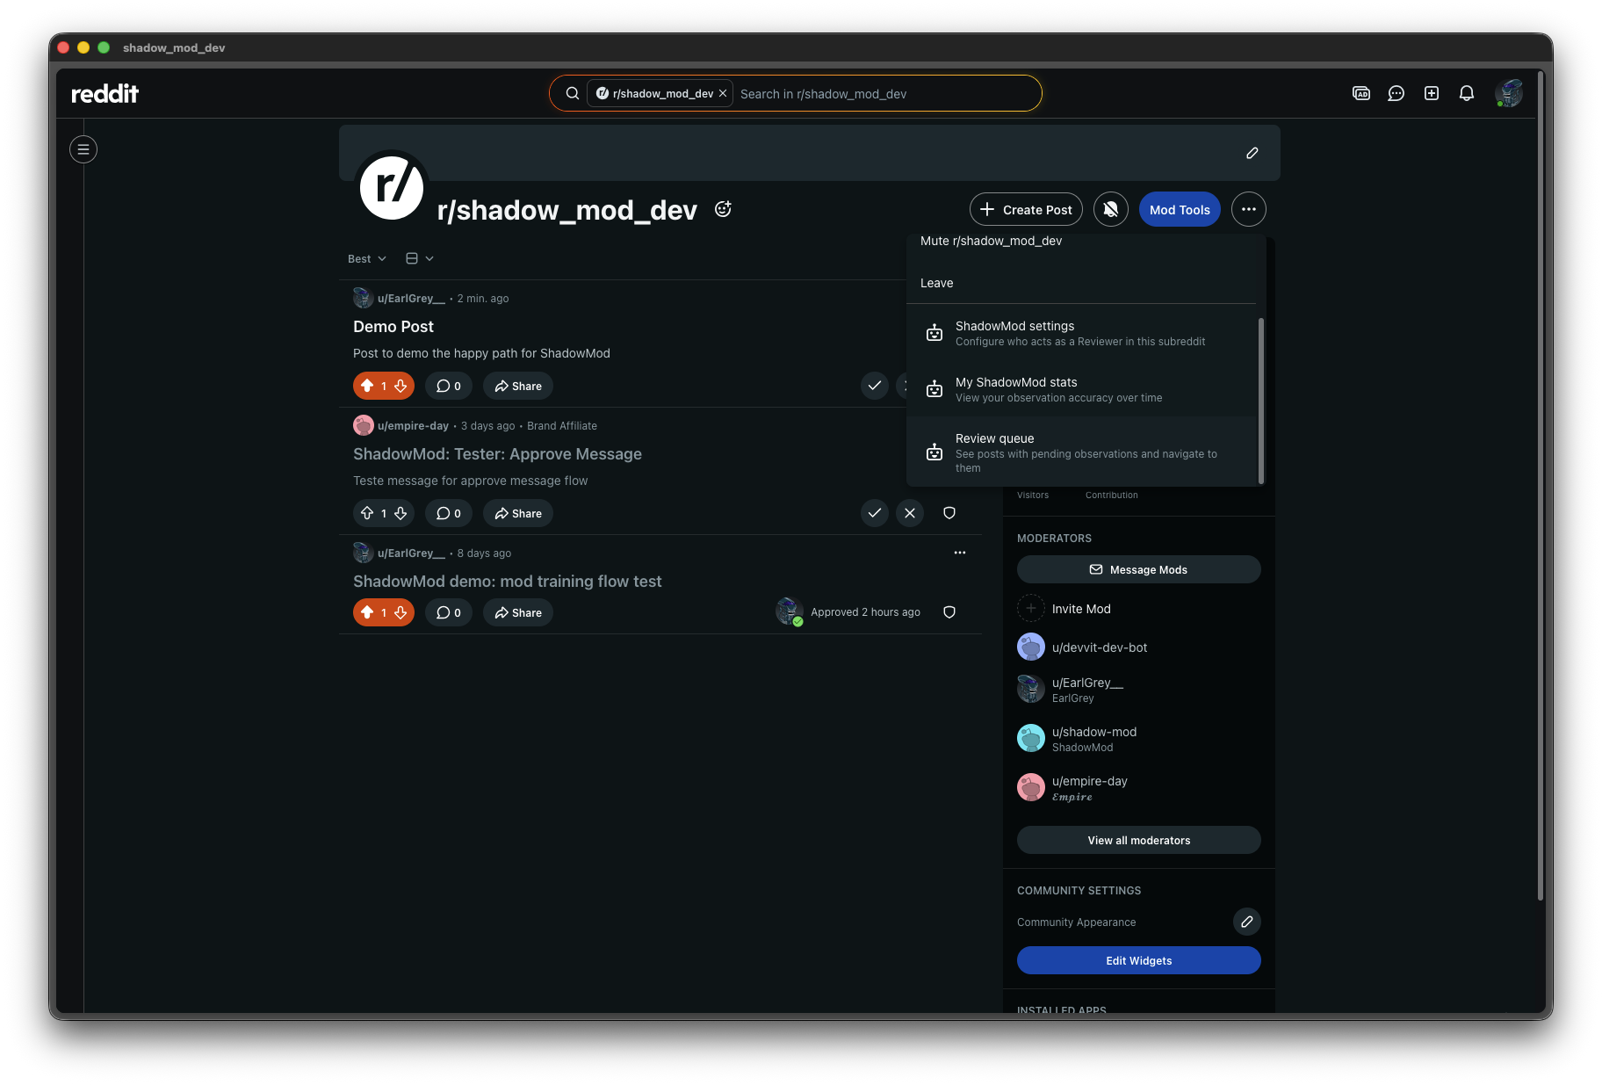Screen dimensions: 1602x1085
Task: Open the Reddit home logo
Action: click(105, 93)
